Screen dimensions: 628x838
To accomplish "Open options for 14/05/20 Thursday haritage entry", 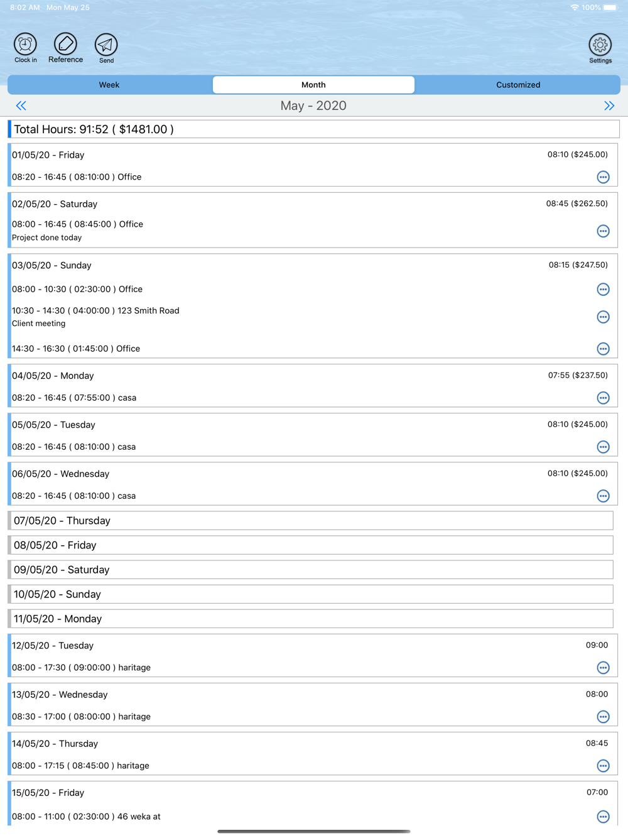I will click(603, 766).
